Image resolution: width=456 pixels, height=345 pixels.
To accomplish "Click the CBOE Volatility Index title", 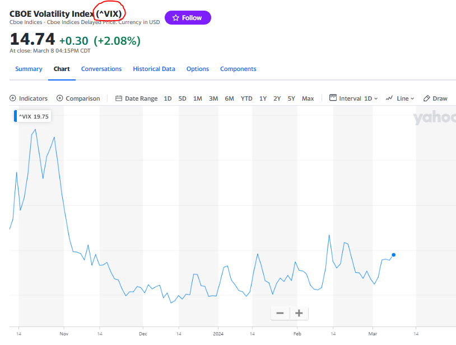I will pyautogui.click(x=66, y=13).
